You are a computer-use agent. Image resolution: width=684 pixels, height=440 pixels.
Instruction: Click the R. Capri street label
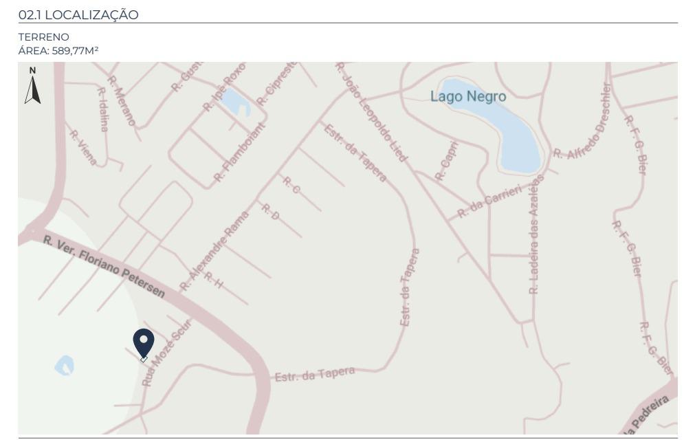click(447, 161)
